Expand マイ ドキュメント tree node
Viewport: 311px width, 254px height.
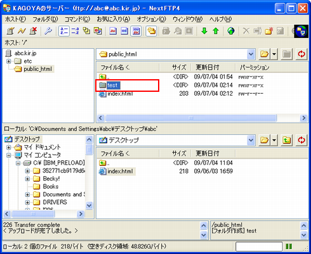coord(8,147)
